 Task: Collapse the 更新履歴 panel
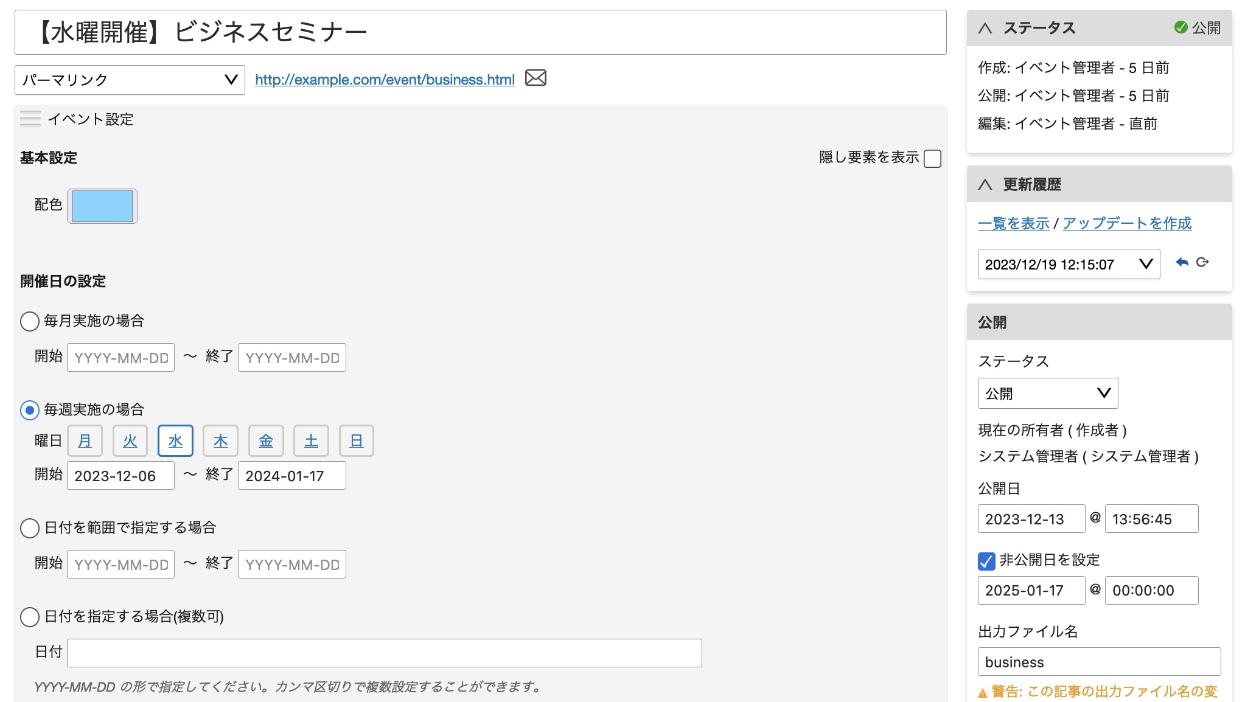(985, 184)
